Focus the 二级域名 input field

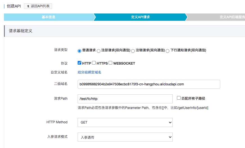[x=149, y=84]
